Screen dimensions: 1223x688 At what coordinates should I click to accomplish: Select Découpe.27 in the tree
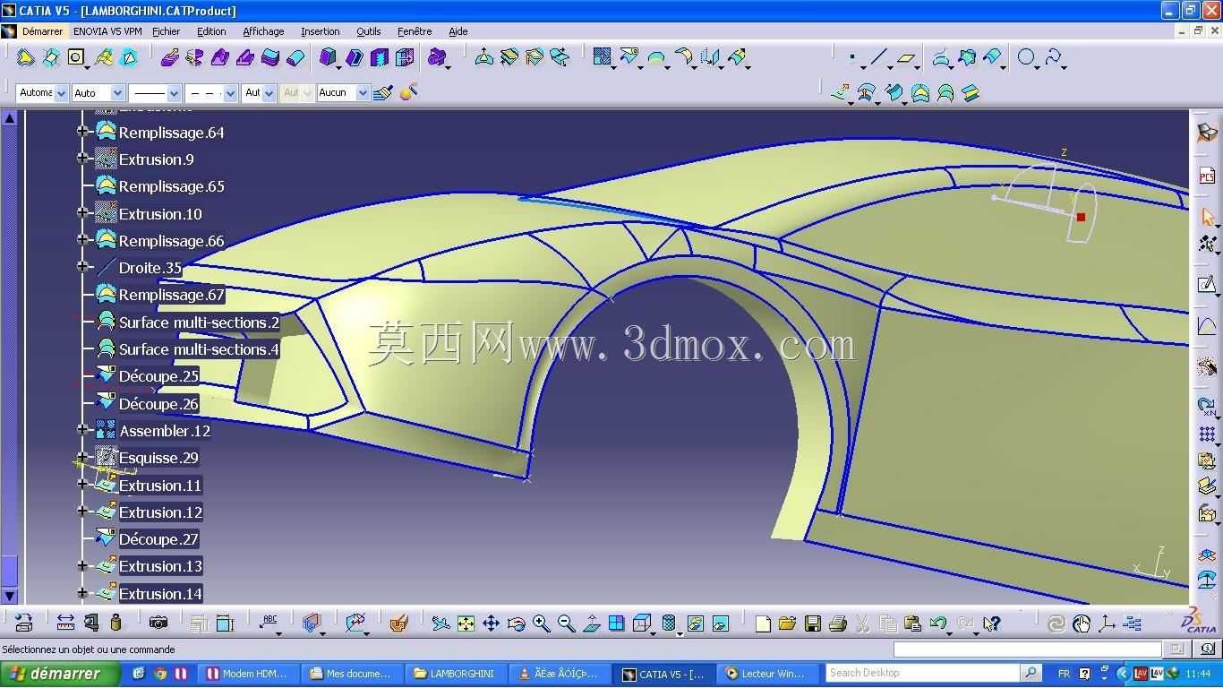(x=158, y=539)
